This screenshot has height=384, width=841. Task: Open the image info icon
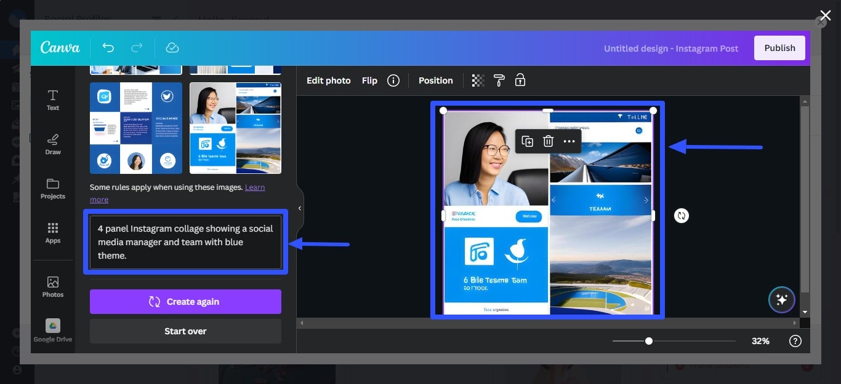pyautogui.click(x=393, y=80)
